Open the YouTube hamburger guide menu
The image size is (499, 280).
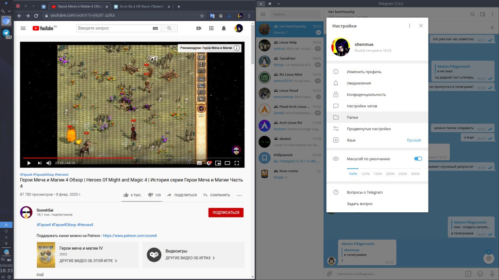[23, 28]
